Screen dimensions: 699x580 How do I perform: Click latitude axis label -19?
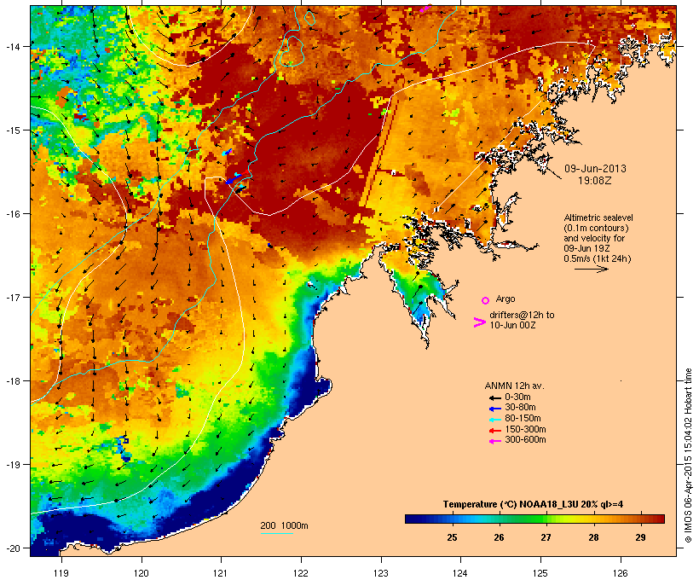12,465
